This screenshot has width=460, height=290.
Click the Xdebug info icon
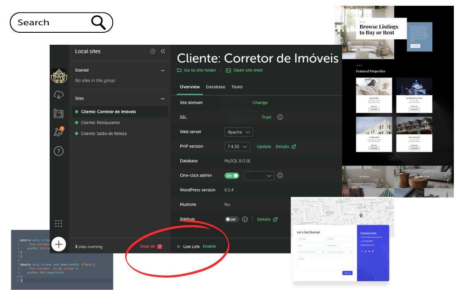pyautogui.click(x=245, y=219)
